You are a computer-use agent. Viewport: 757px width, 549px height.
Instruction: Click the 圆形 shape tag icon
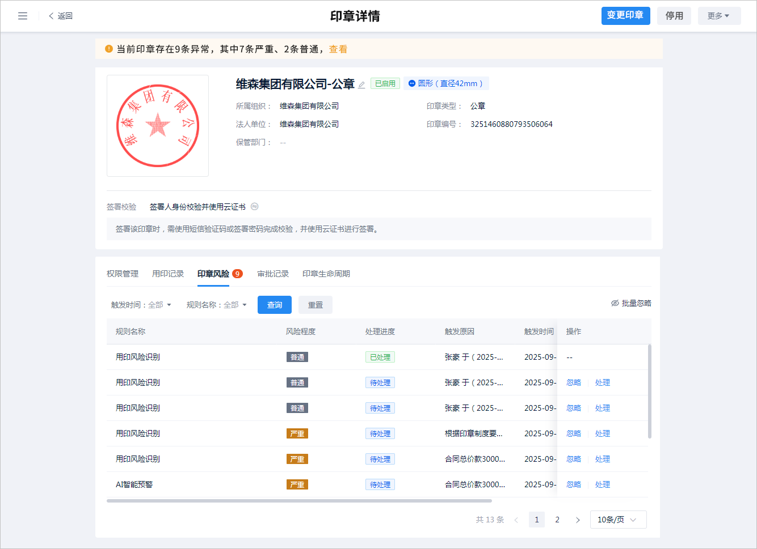412,83
